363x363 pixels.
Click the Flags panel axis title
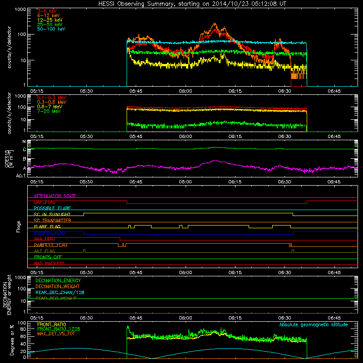(x=19, y=227)
